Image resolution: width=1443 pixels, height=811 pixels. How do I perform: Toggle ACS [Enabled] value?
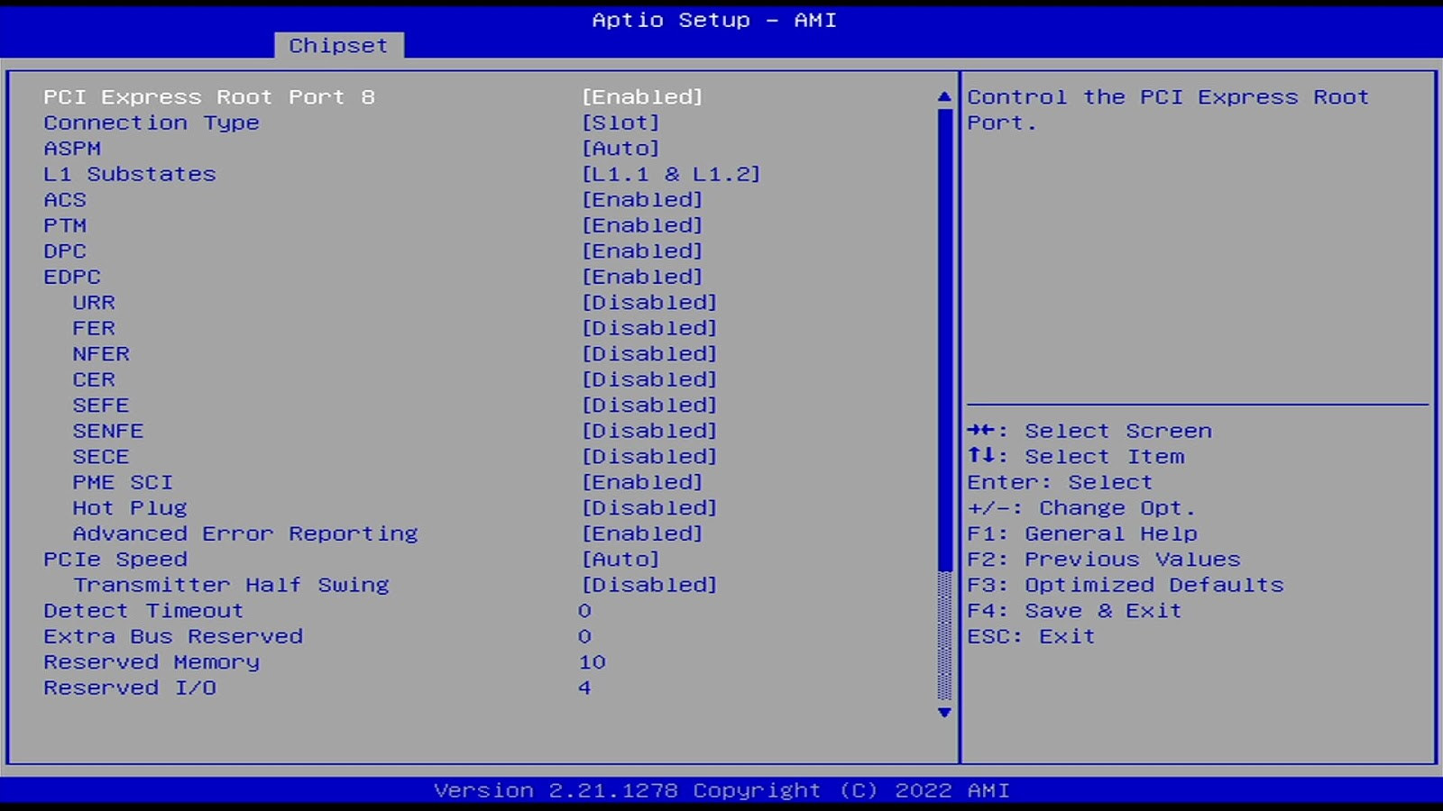point(642,199)
